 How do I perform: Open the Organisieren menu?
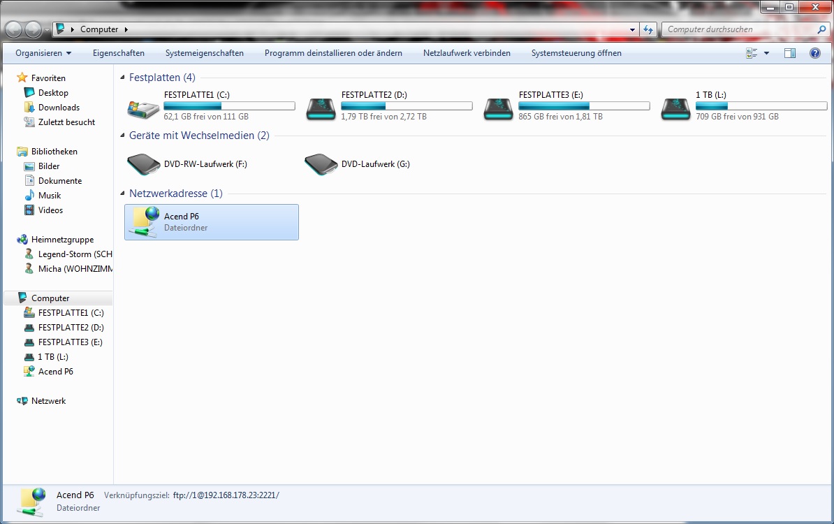click(43, 53)
